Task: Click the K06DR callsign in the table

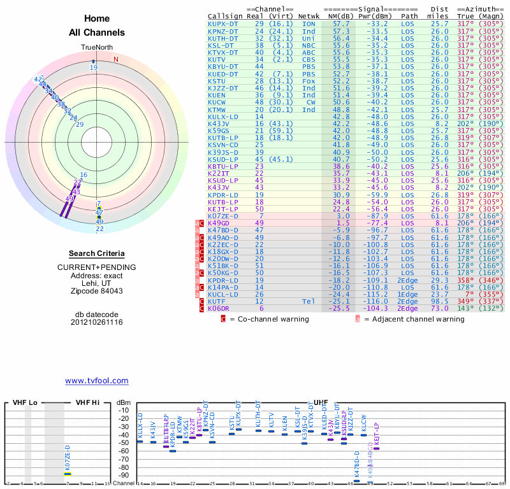Action: tap(218, 308)
